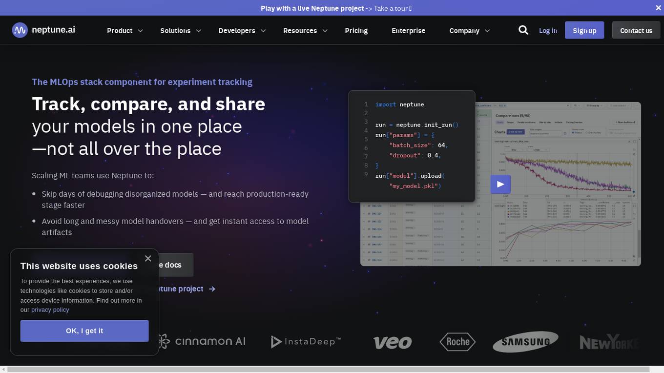The image size is (664, 373).
Task: Click the Avoid long and messy handovers bullet
Action: tap(175, 227)
